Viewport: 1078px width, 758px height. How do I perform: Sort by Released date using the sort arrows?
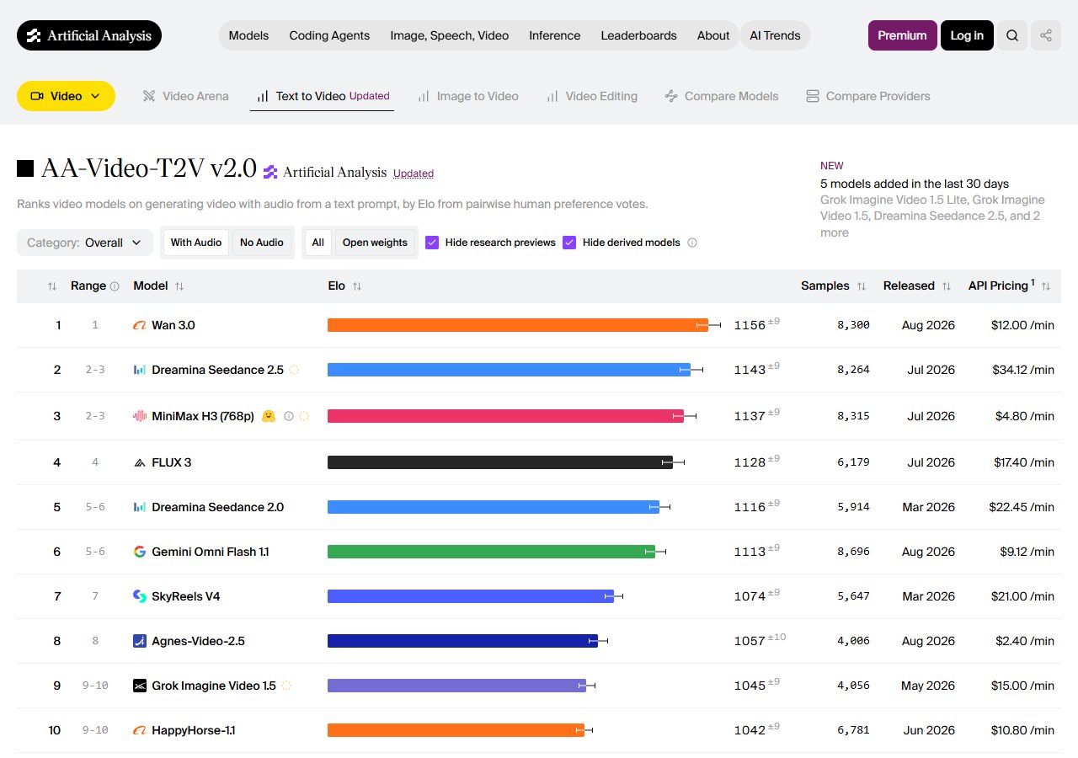tap(947, 286)
